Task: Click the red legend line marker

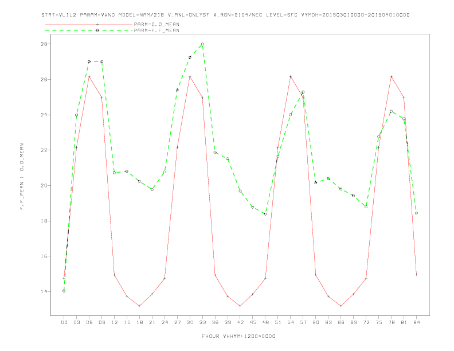Action: [97, 24]
